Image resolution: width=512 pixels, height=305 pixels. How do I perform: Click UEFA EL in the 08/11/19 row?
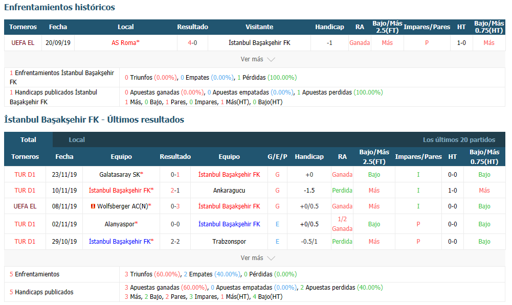[25, 206]
